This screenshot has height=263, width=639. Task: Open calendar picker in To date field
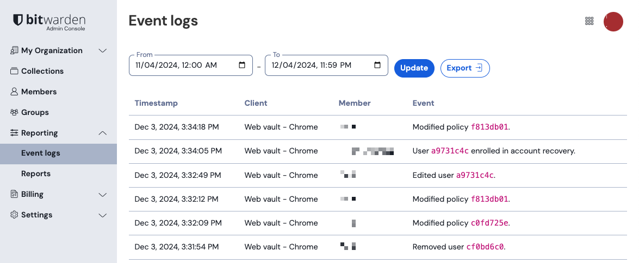[x=377, y=65]
